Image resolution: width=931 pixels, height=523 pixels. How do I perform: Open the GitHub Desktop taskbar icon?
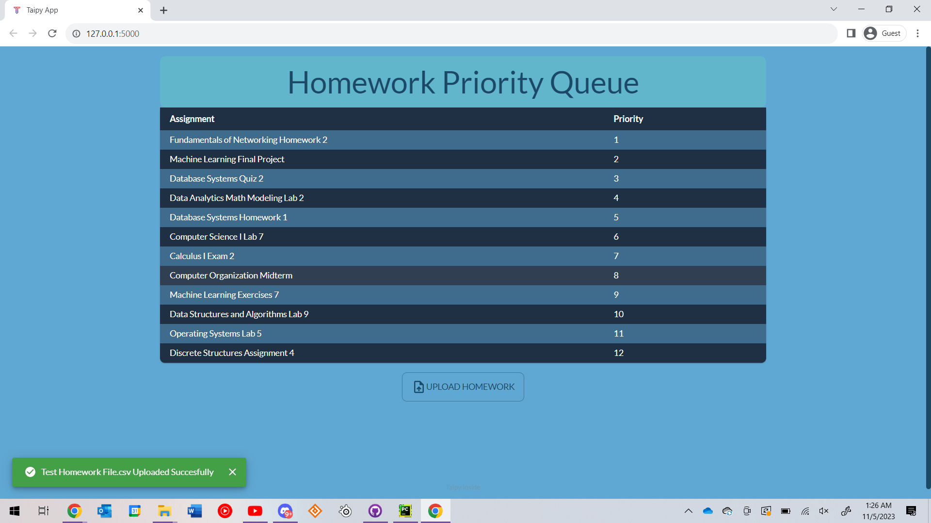375,511
